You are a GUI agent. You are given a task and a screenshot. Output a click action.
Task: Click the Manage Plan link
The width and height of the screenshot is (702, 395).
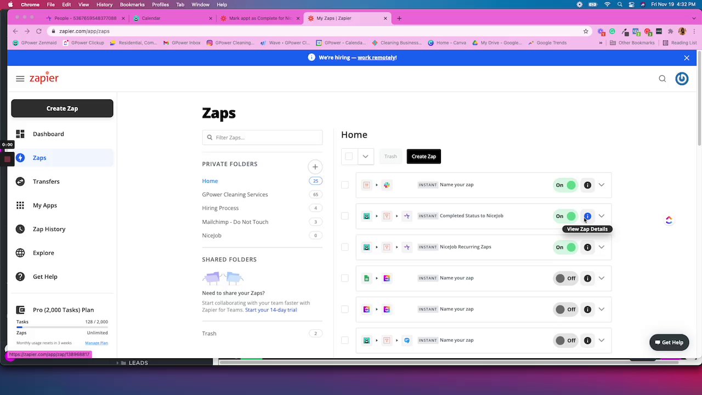pos(97,343)
